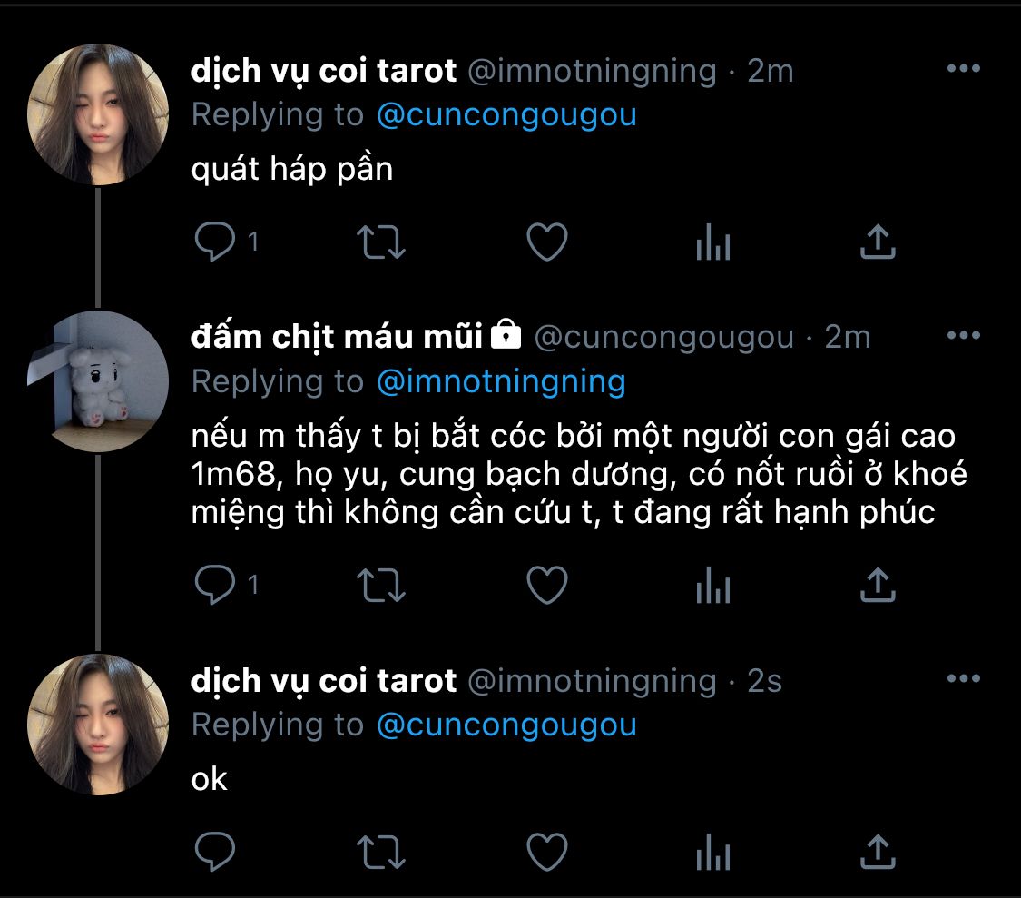Like the tweet from đấm chịt máu mũi
The image size is (1021, 898).
pos(547,586)
